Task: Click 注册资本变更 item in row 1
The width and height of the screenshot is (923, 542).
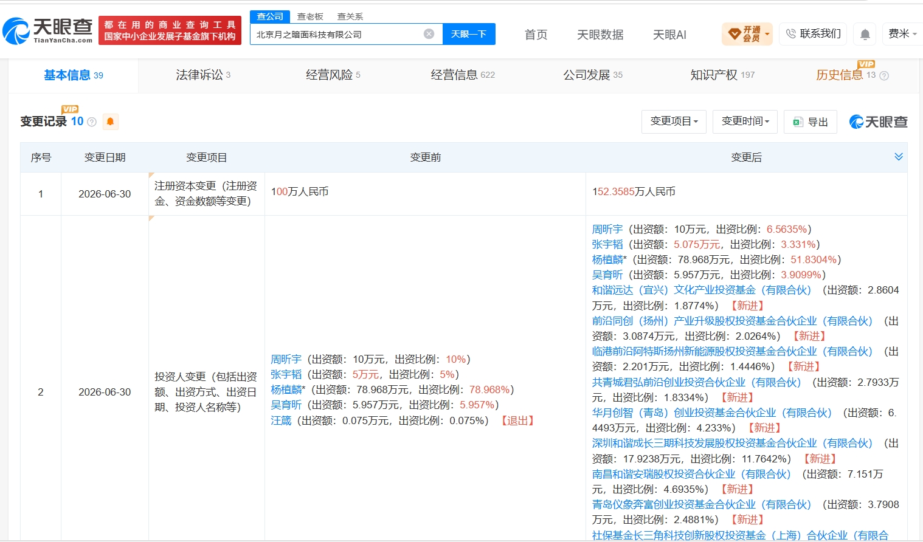Action: coord(206,193)
